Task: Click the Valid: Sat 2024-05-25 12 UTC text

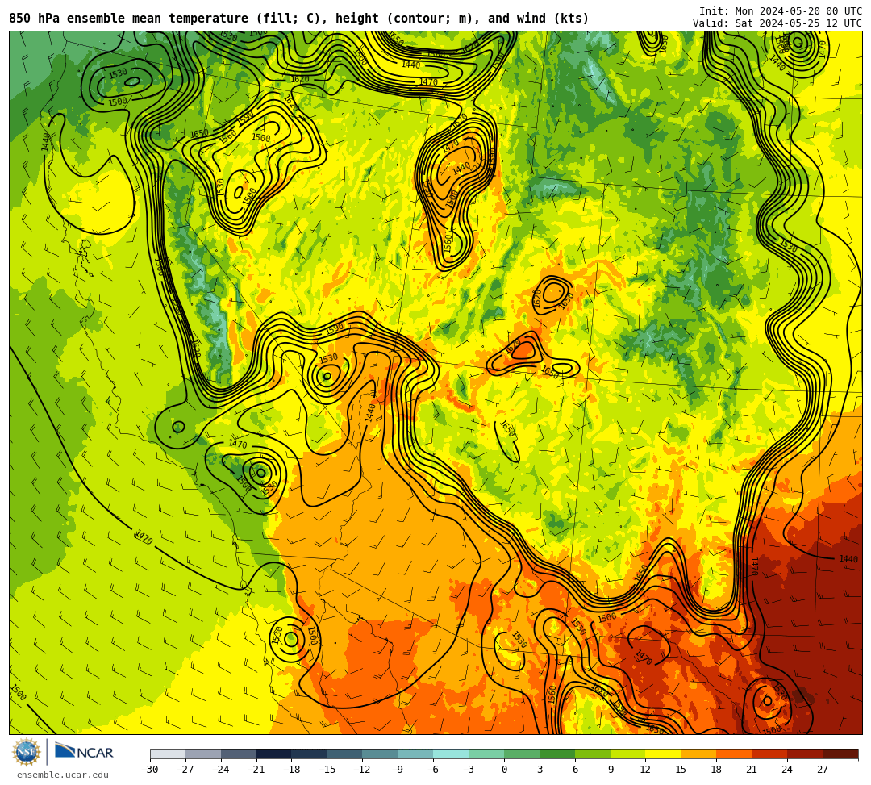Action: pyautogui.click(x=777, y=23)
